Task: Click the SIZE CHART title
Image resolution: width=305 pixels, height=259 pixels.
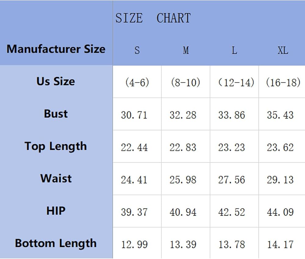Action: pos(153,18)
